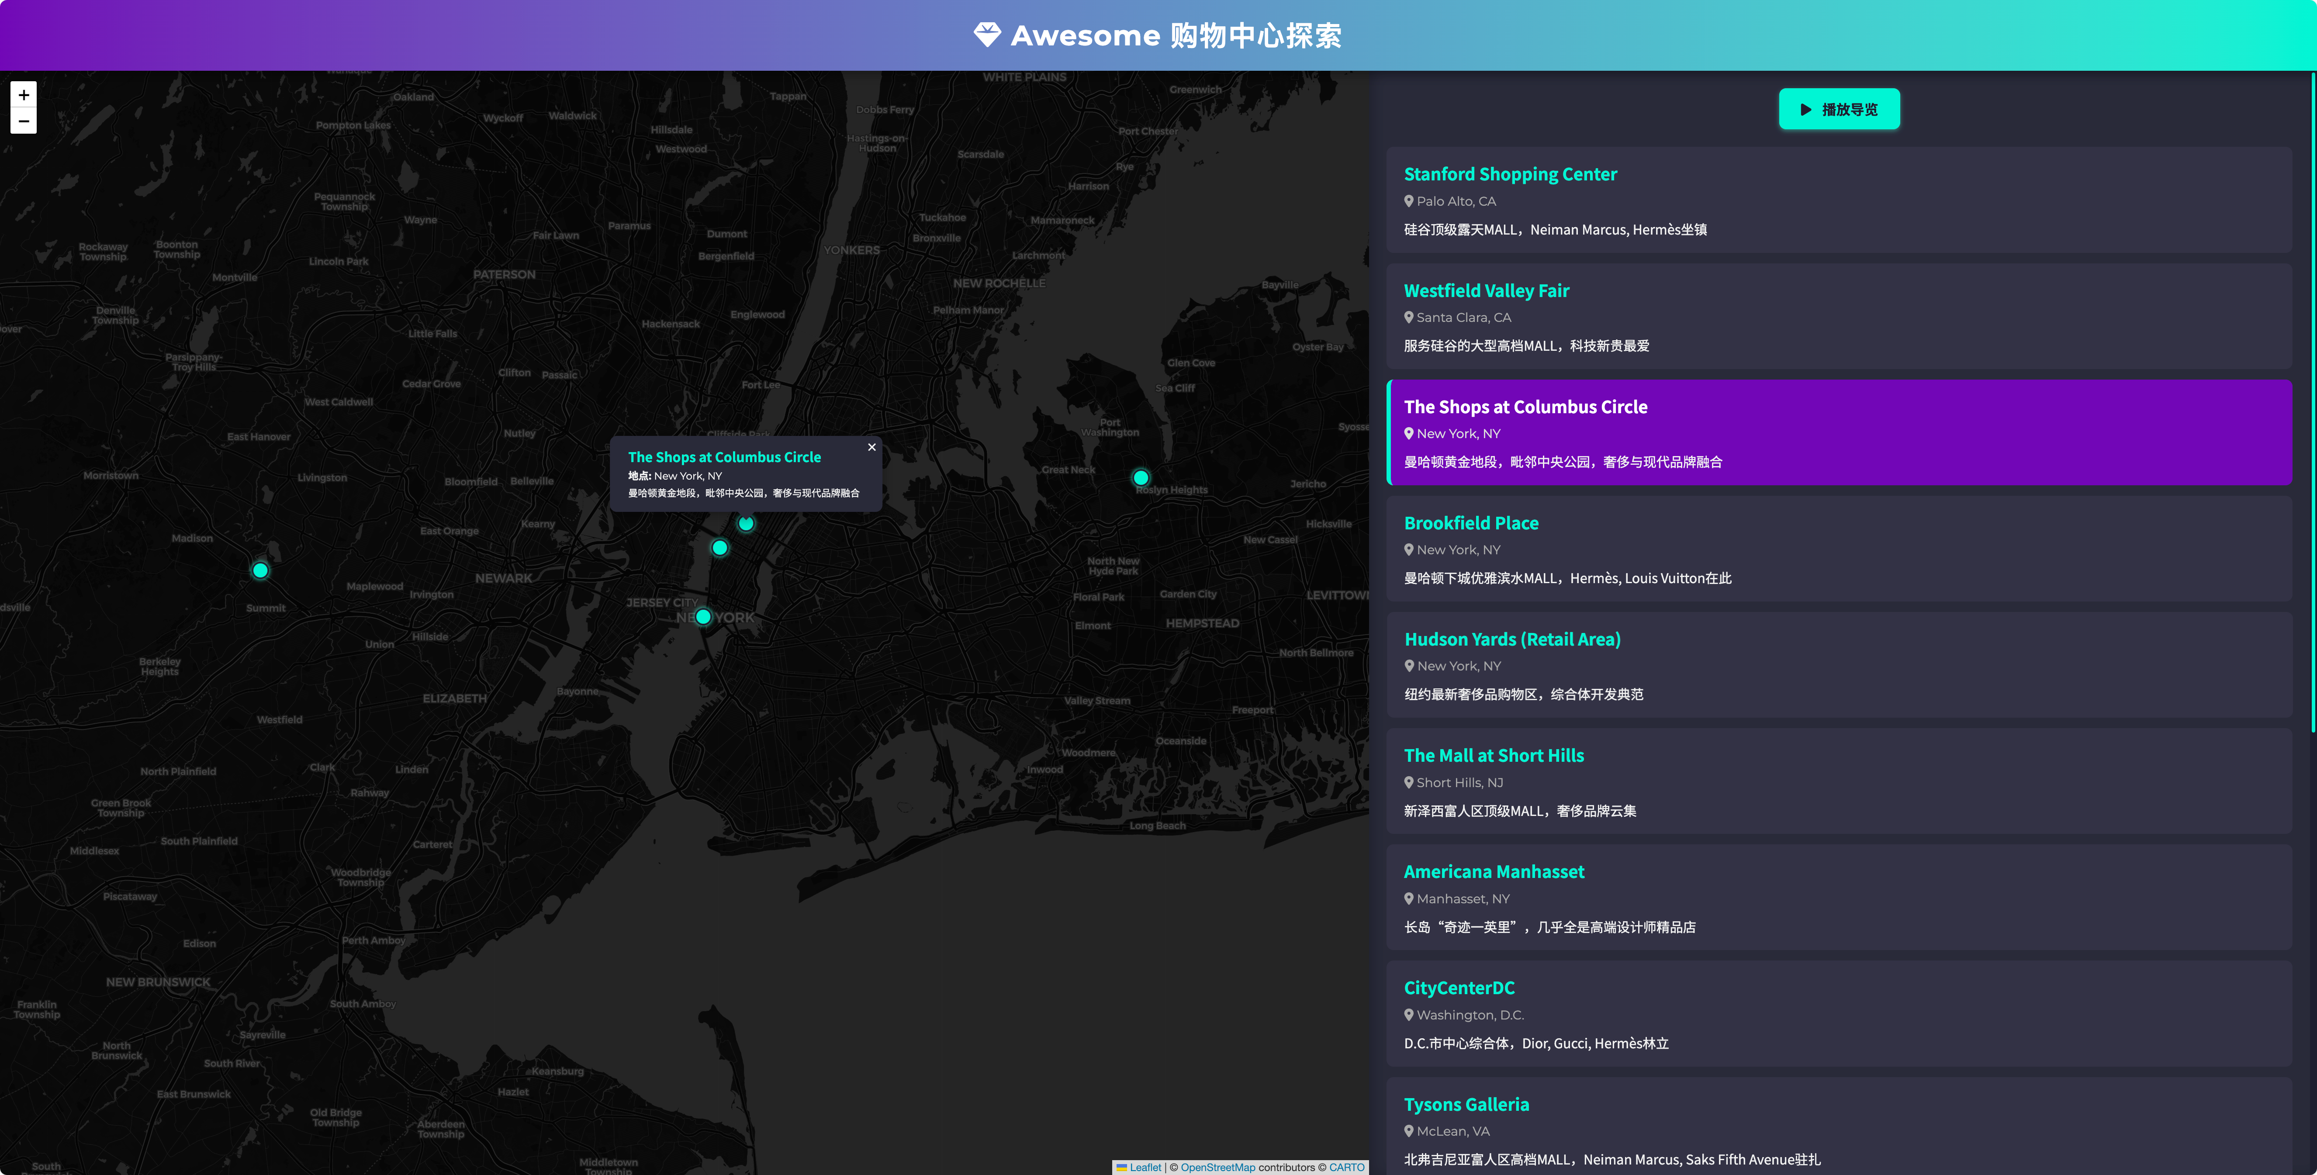Click the sidebar list scrollbar
2317x1175 pixels.
tap(2313, 402)
